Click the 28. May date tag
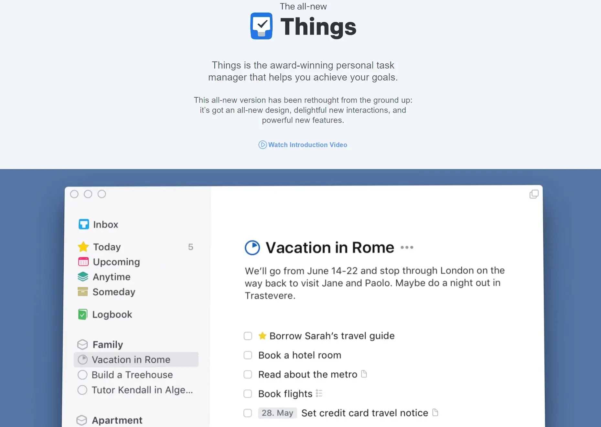The height and width of the screenshot is (427, 601). tap(277, 413)
